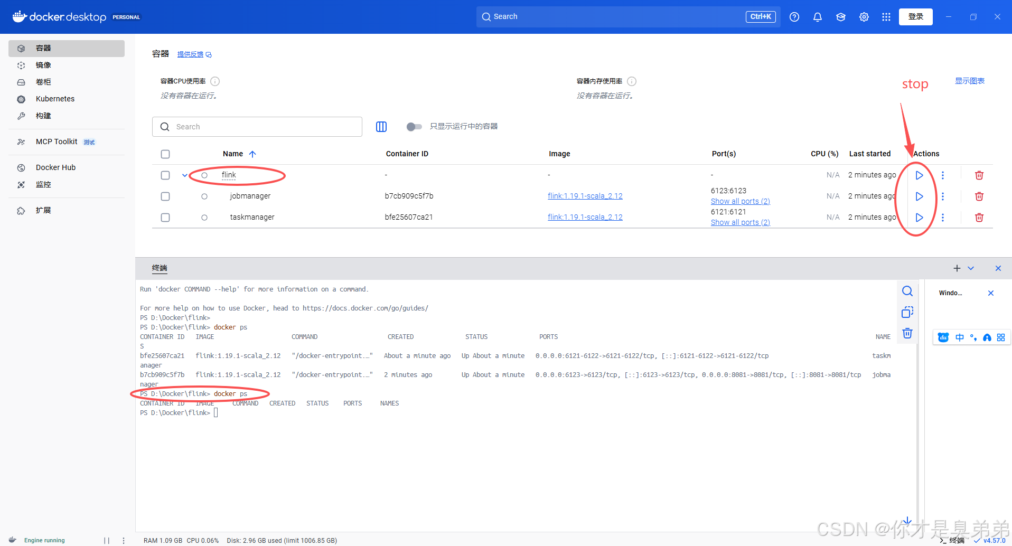This screenshot has width=1012, height=546.
Task: Start the jobmanager container with play icon
Action: (x=919, y=196)
